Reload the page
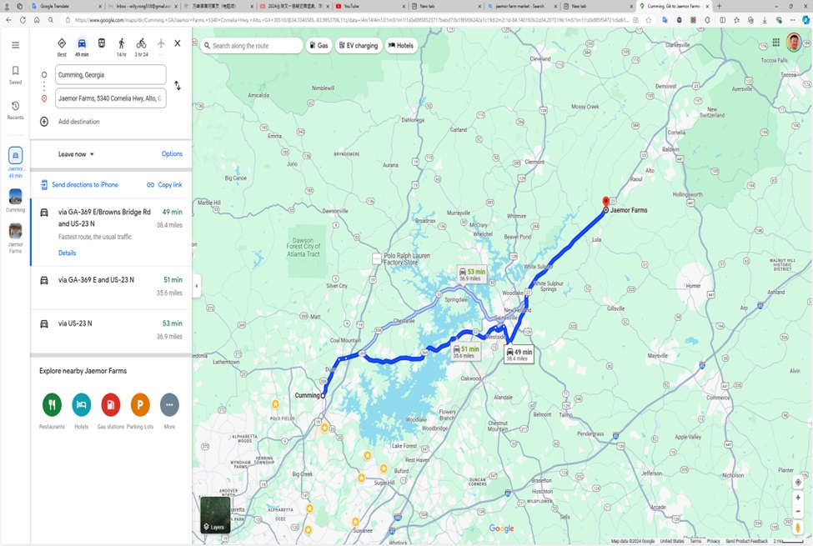Screen dimensions: 813x546 coord(23,20)
